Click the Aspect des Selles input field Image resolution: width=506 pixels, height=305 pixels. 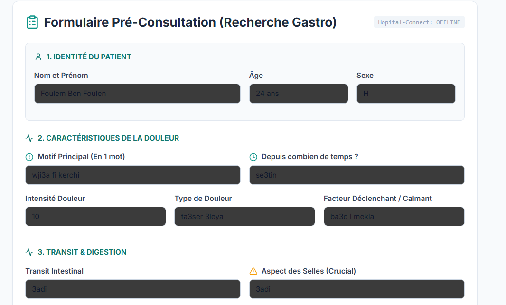click(357, 289)
